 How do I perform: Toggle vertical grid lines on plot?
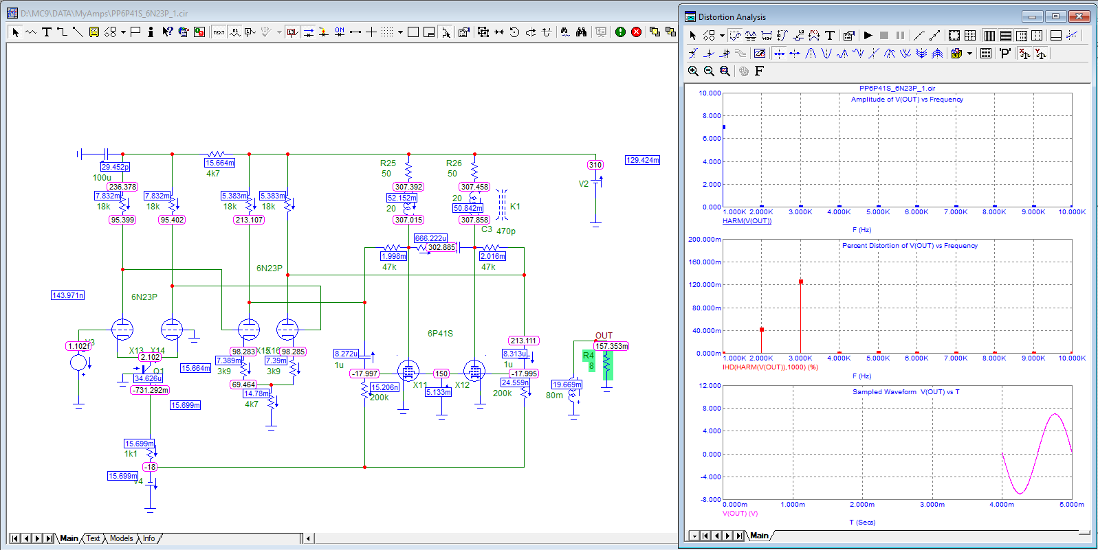click(x=989, y=36)
